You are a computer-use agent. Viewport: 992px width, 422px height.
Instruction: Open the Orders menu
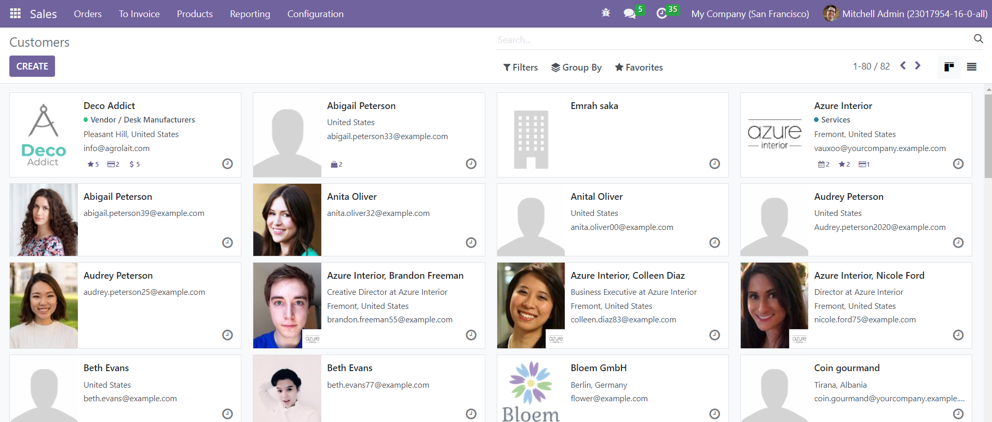coord(88,14)
